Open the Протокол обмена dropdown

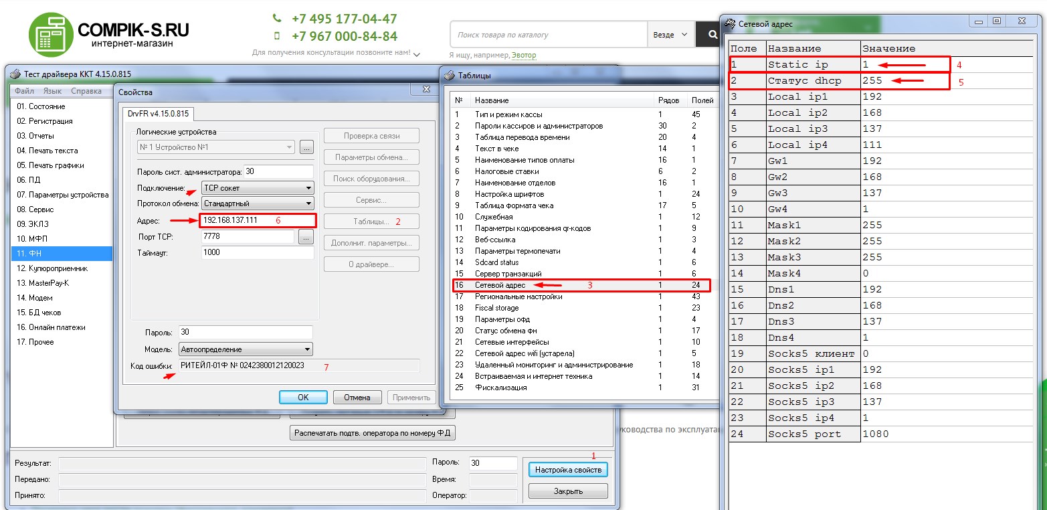[x=258, y=203]
